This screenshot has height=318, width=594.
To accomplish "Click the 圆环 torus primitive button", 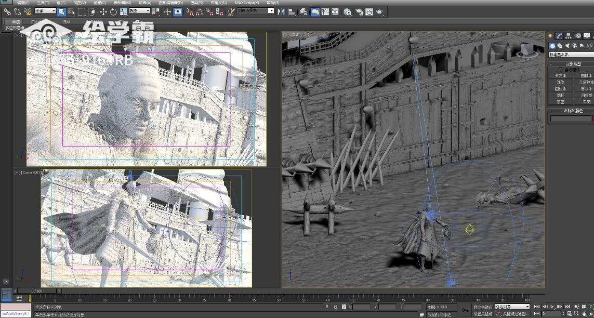I will 560,96.
